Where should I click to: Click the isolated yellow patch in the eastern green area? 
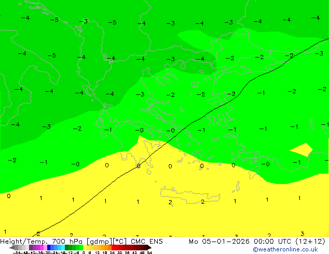(x=302, y=150)
